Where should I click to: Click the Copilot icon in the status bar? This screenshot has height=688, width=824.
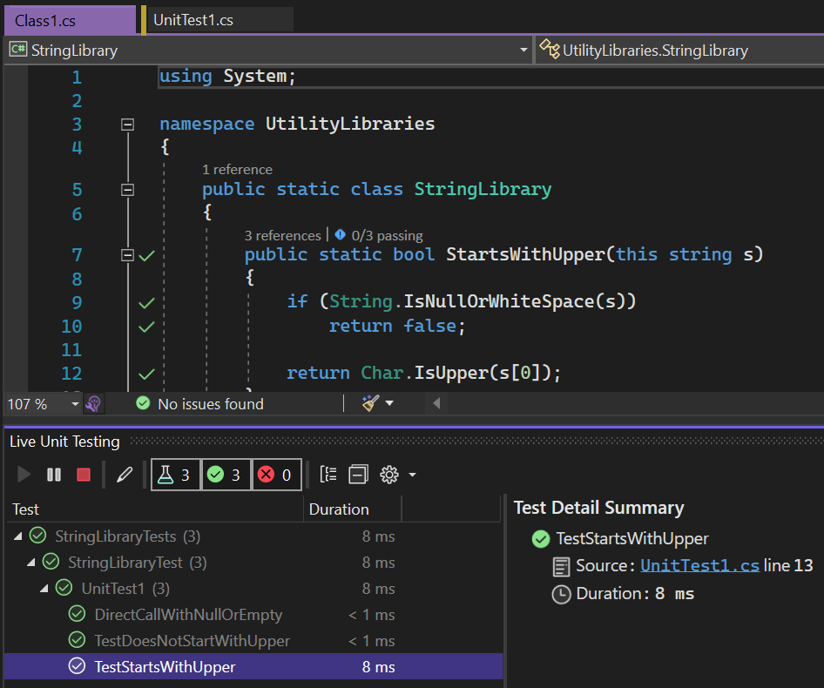pos(94,403)
